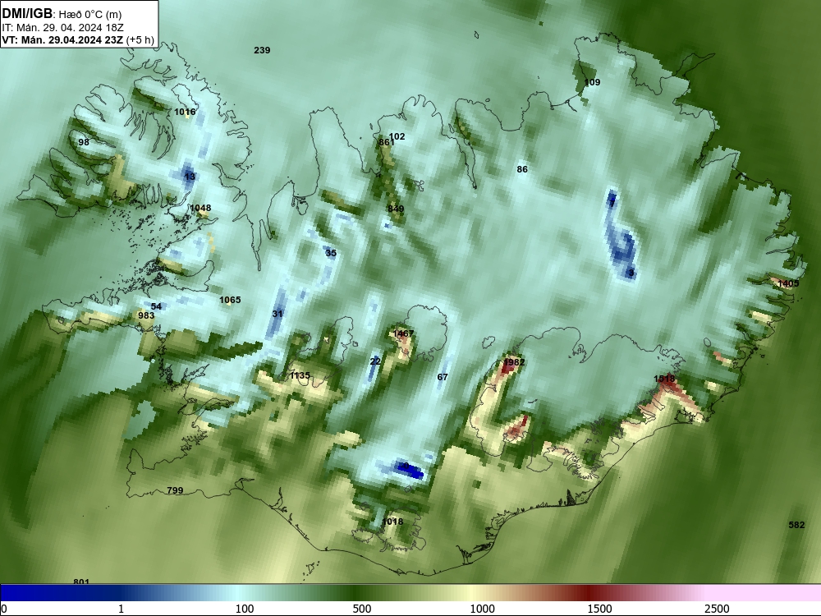Click the map value 102
The width and height of the screenshot is (821, 616).
coord(397,136)
